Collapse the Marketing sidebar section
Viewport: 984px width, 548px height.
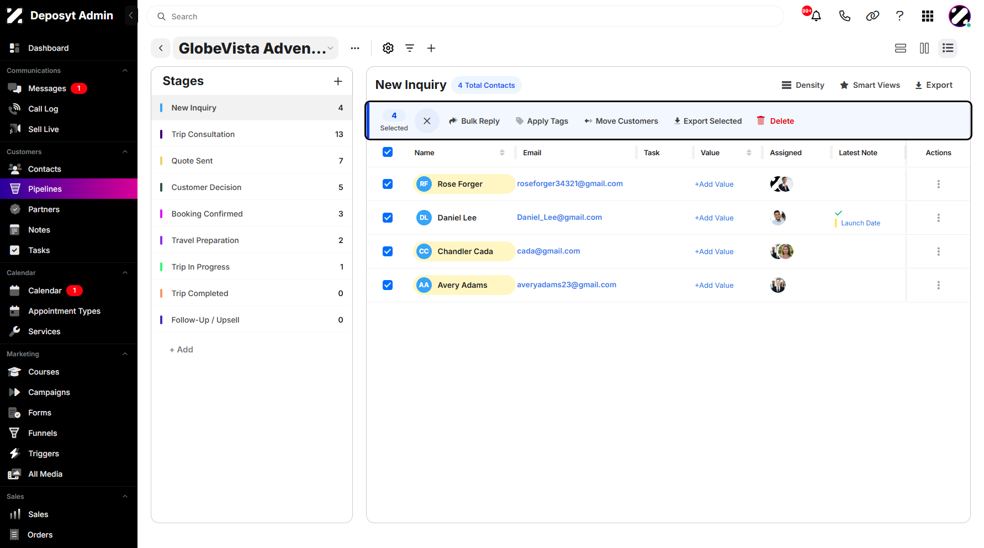125,354
